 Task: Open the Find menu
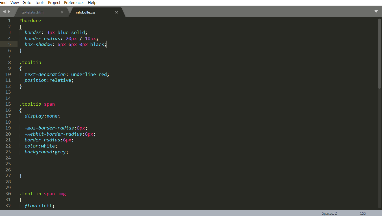pos(3,3)
